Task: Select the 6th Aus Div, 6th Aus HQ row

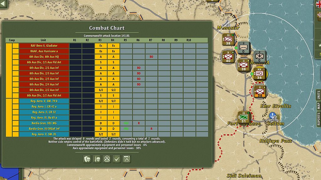Action: coord(44,57)
